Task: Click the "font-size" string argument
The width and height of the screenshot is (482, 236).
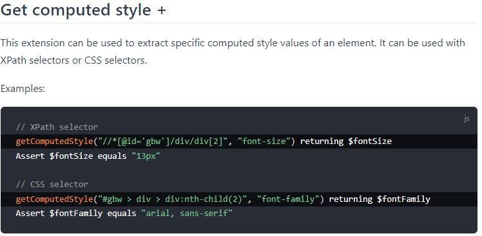Action: (x=264, y=141)
